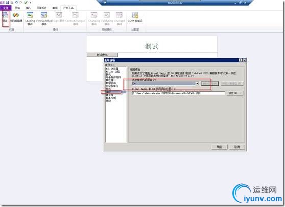Select '安全和信任' in the category list
The width and height of the screenshot is (285, 207).
(x=112, y=86)
